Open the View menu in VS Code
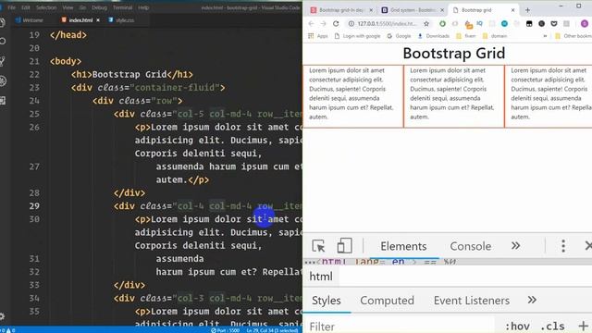Screen dimensions: 592x333 coord(68,7)
